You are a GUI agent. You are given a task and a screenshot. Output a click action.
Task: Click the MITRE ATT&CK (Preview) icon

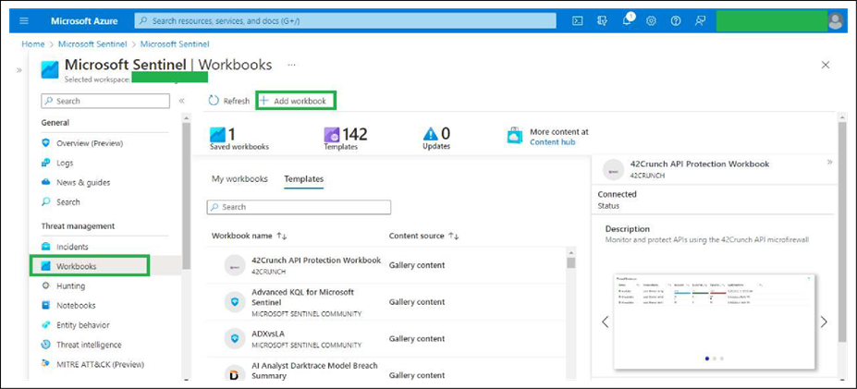pos(46,364)
